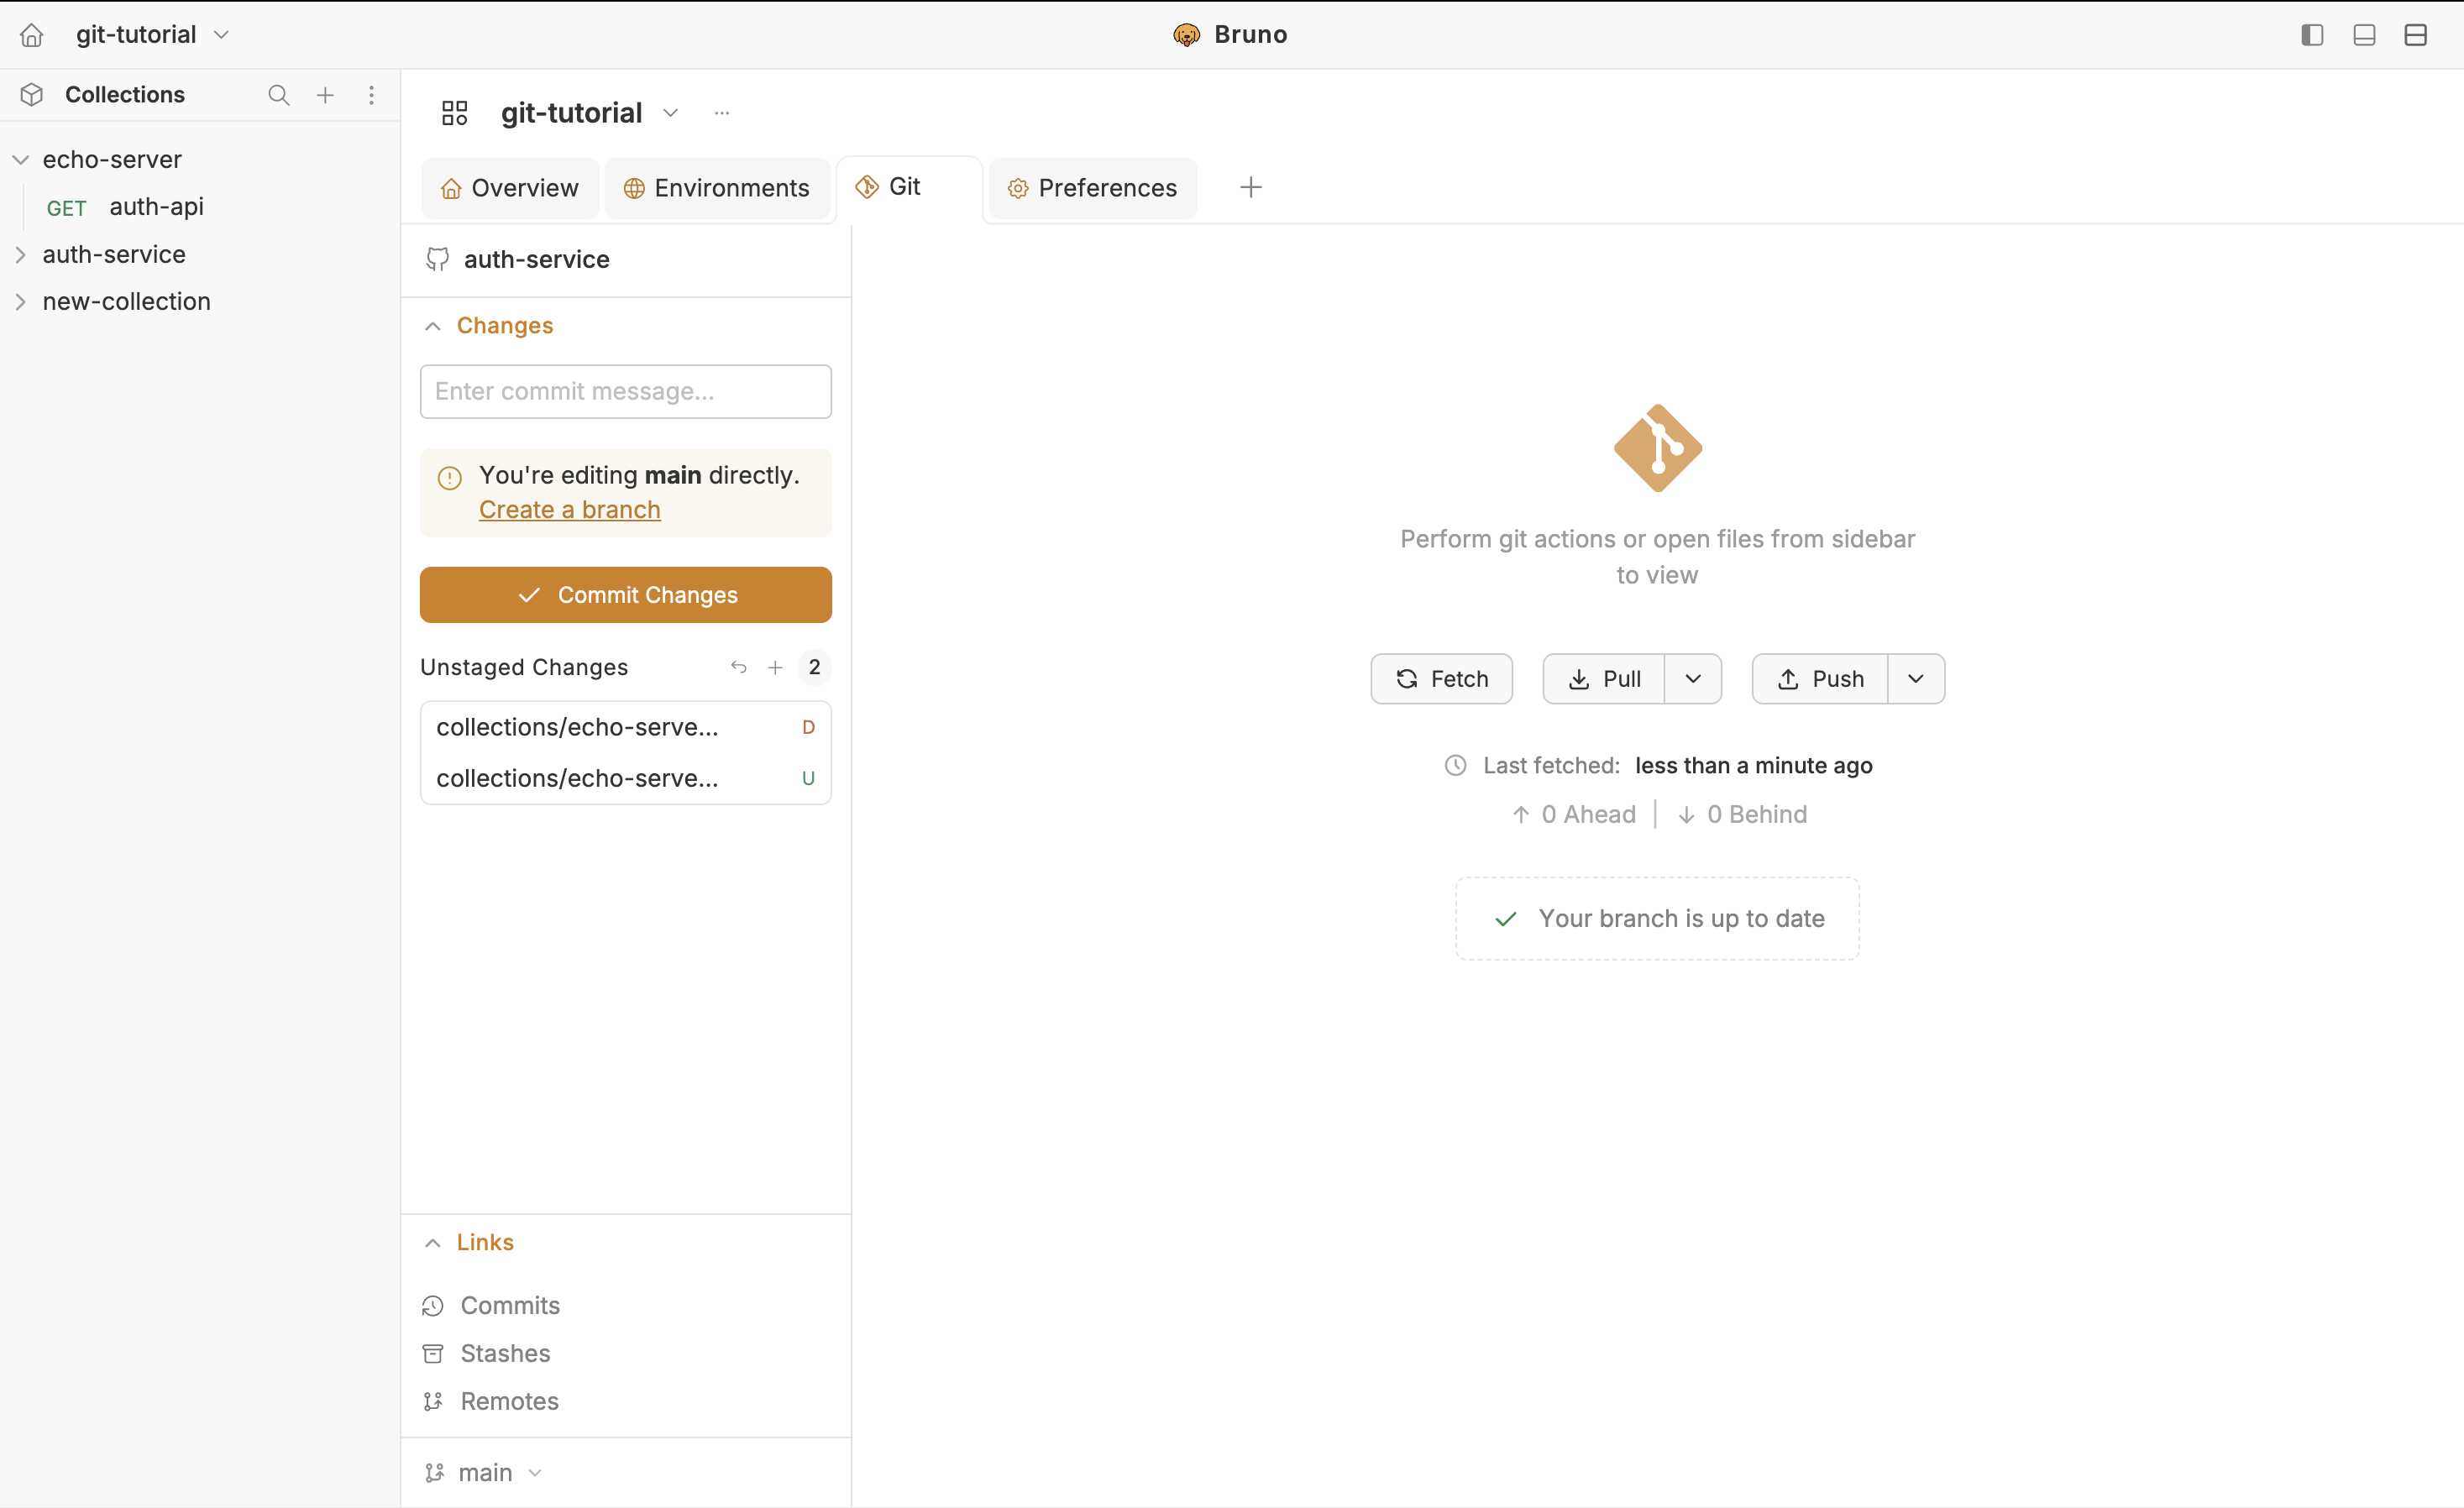Image resolution: width=2464 pixels, height=1508 pixels.
Task: Expand the new-collection tree item
Action: click(x=20, y=302)
